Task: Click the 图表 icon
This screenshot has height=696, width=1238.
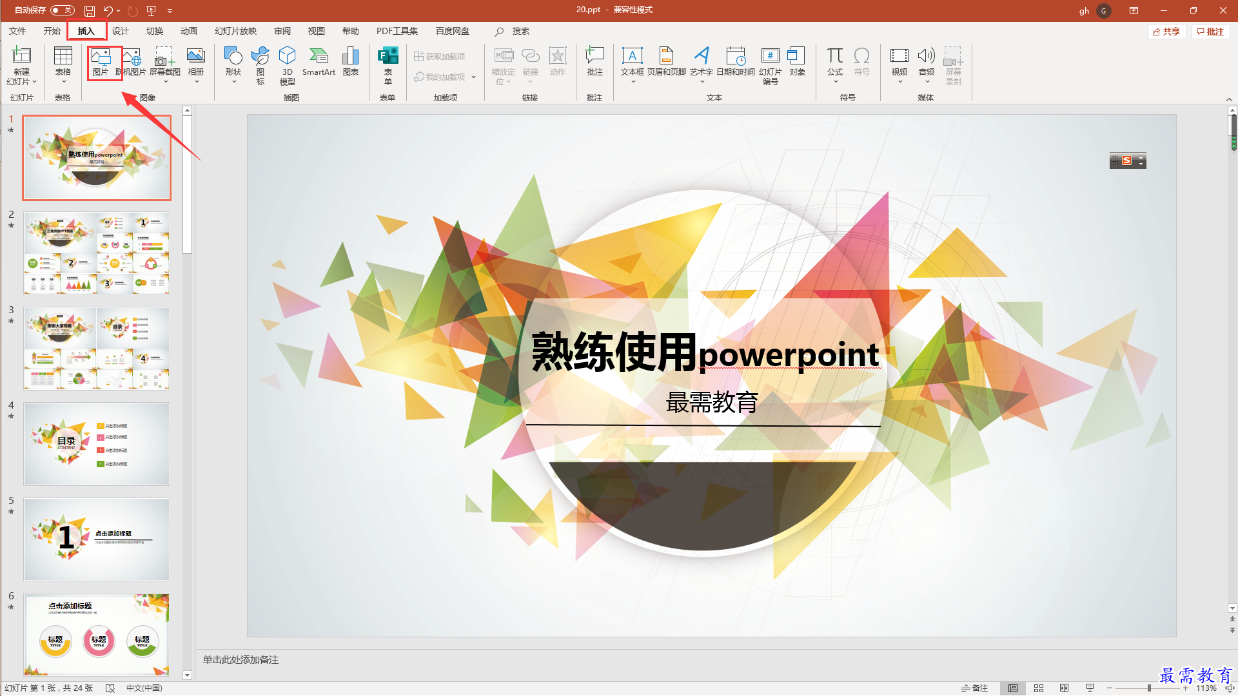Action: coord(351,63)
